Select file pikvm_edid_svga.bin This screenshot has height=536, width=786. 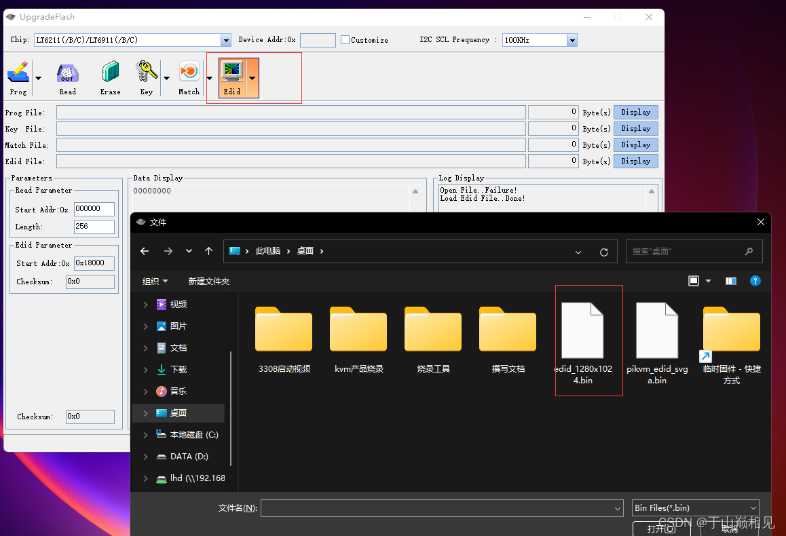pos(657,344)
